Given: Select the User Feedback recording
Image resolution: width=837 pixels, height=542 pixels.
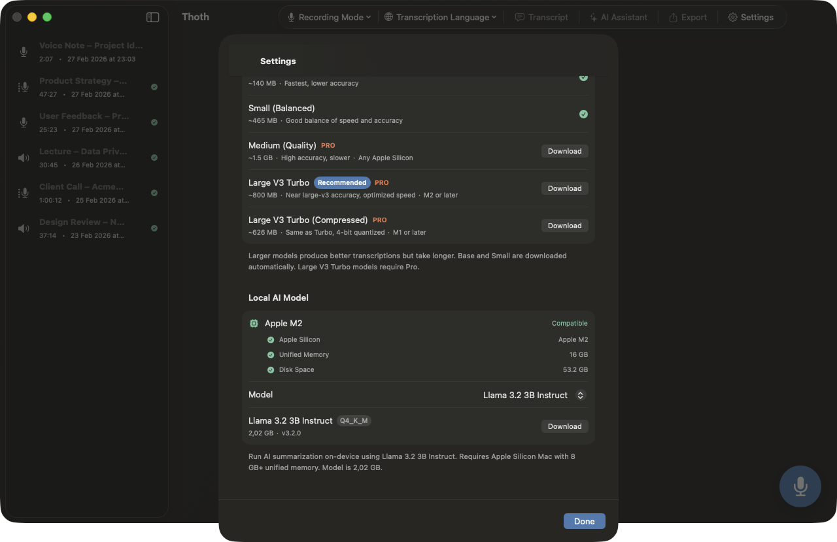Looking at the screenshot, I should tap(84, 122).
